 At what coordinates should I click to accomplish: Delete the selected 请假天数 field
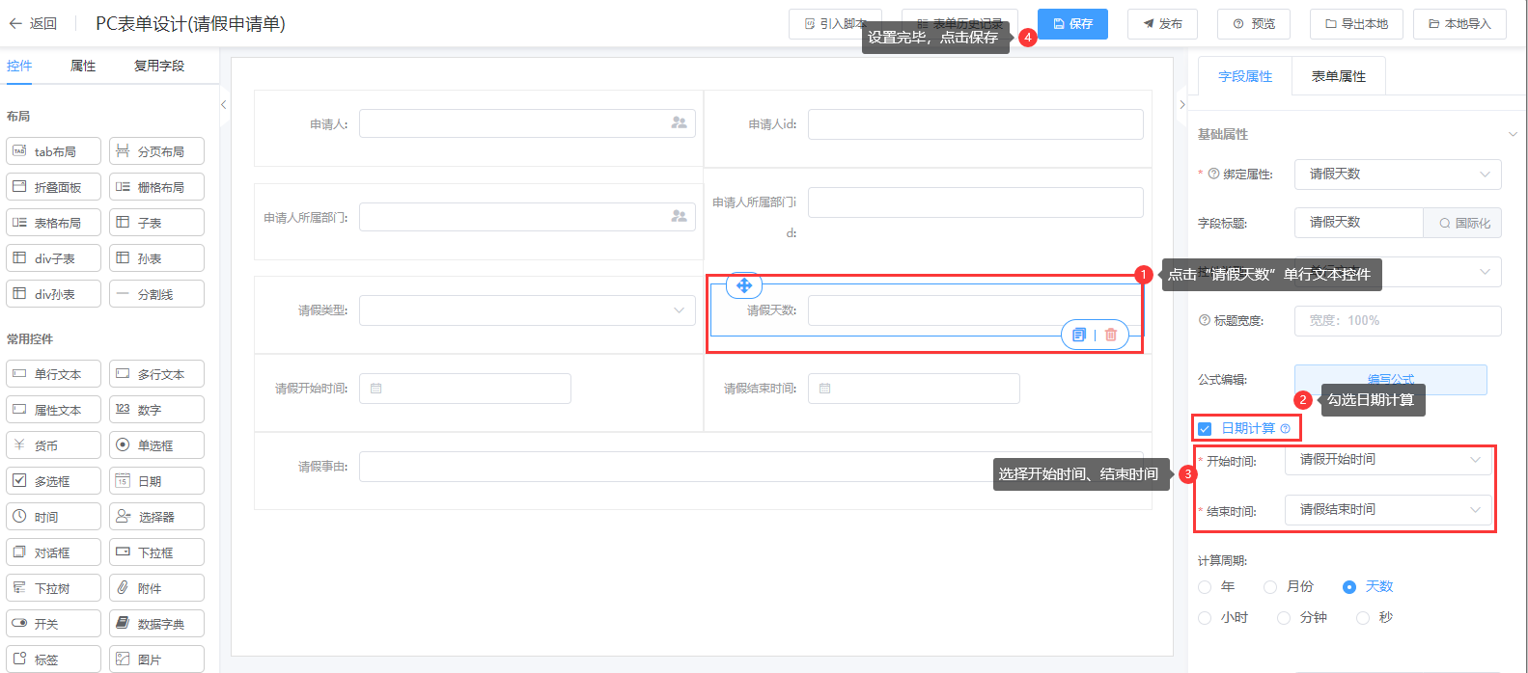(1111, 335)
